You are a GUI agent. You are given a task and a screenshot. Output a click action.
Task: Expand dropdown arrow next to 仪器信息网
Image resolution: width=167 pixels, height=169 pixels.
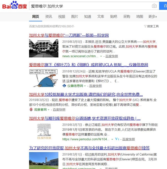85,86
